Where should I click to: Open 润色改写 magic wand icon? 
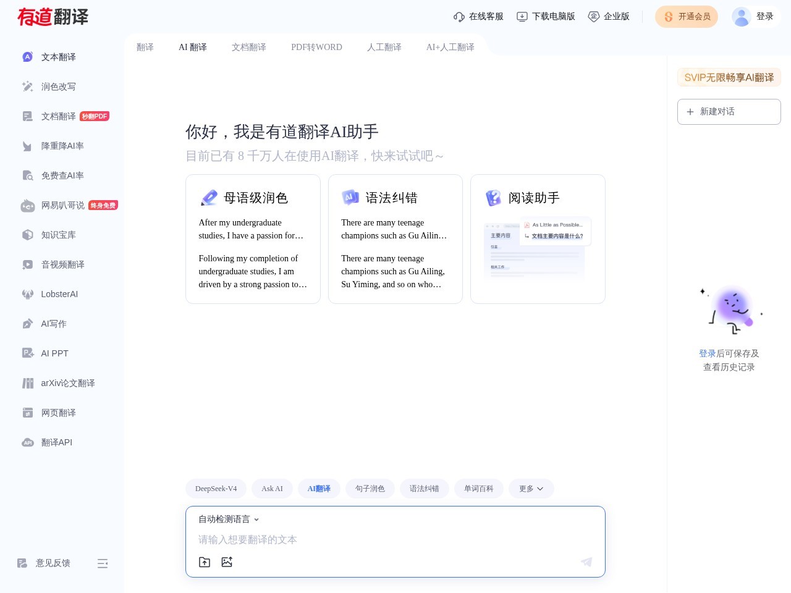[27, 86]
